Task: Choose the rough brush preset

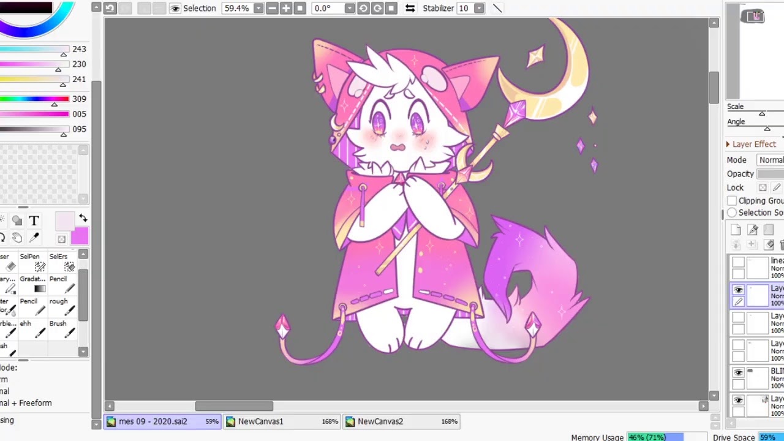Action: click(62, 307)
